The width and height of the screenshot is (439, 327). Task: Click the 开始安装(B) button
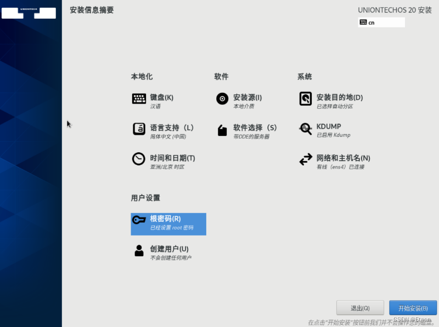pos(413,308)
